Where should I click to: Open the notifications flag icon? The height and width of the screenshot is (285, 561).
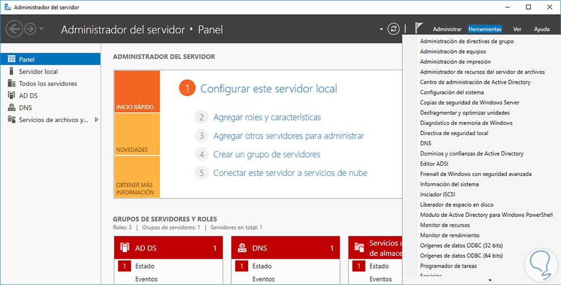(x=419, y=28)
